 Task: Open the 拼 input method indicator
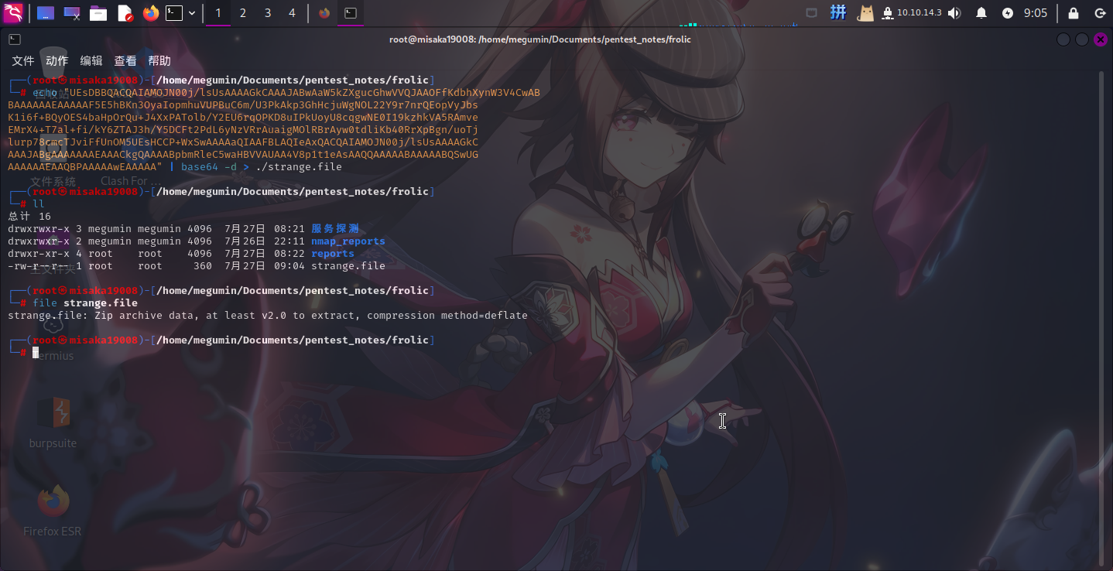tap(838, 12)
